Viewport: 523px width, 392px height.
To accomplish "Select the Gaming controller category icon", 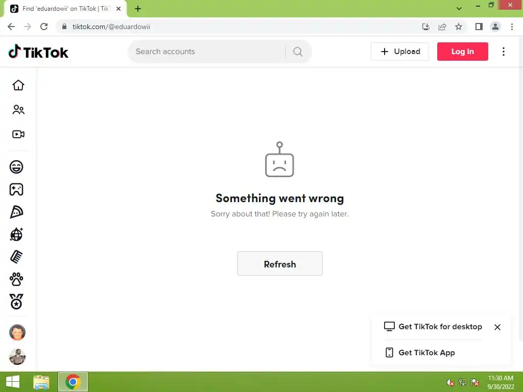I will 16,189.
